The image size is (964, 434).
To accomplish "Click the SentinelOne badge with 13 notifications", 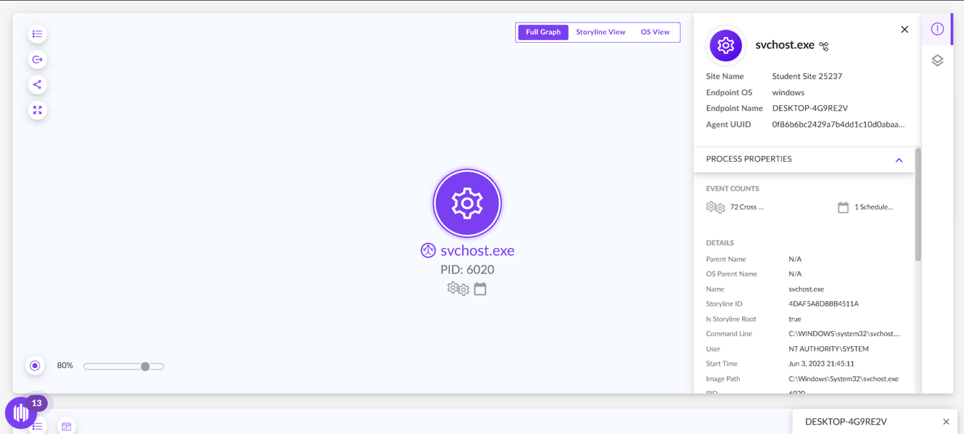I will pyautogui.click(x=21, y=413).
